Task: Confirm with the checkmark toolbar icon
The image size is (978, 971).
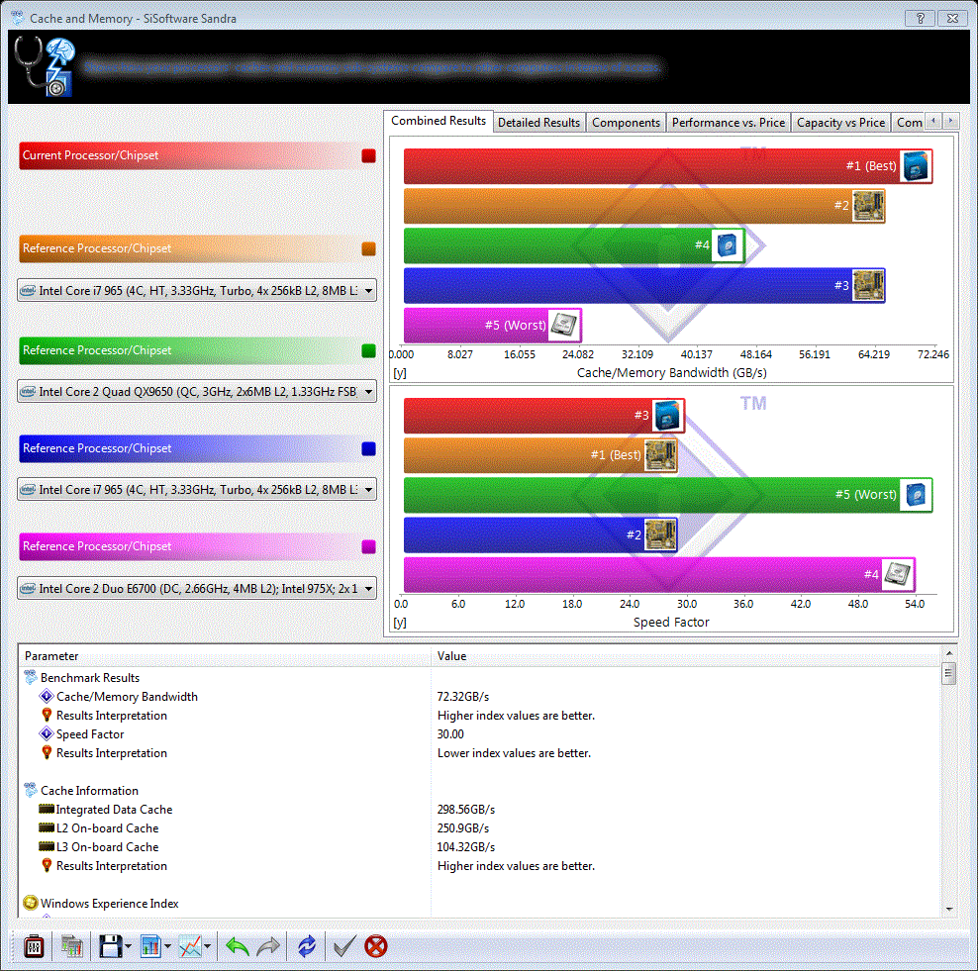Action: [344, 946]
